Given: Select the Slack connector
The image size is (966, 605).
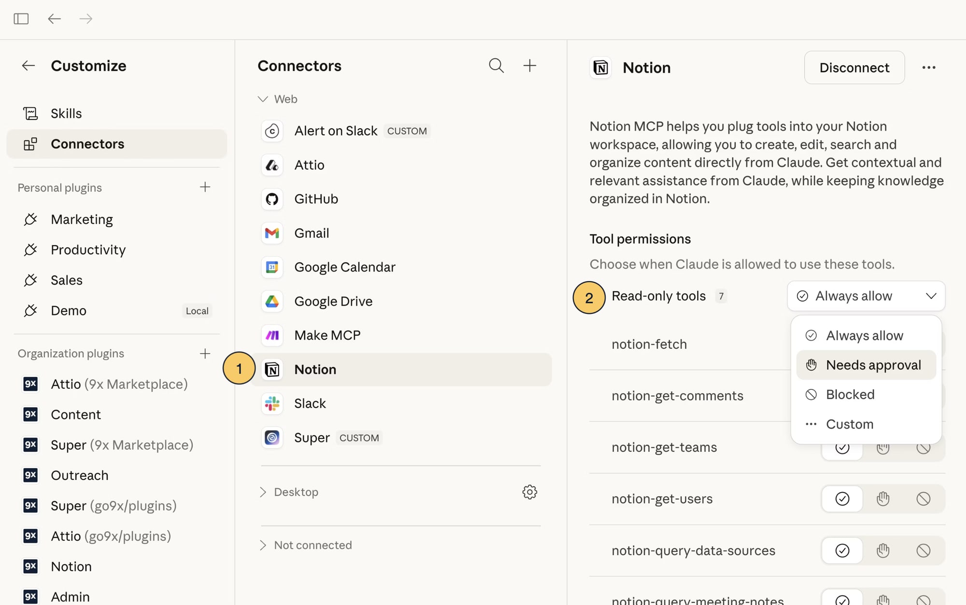Looking at the screenshot, I should [401, 403].
